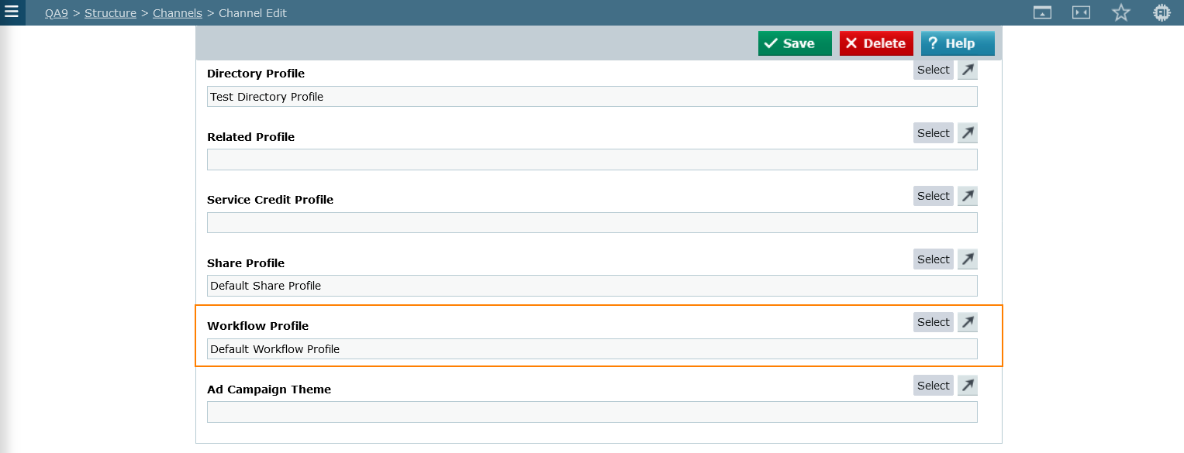Image resolution: width=1184 pixels, height=453 pixels.
Task: Click the collapse panel icon in header
Action: pos(1042,12)
